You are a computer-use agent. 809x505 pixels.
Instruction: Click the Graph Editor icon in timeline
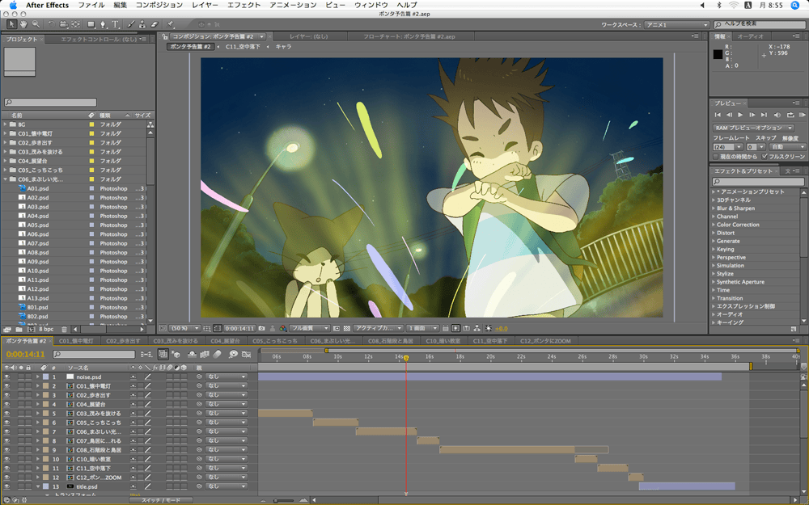click(246, 354)
